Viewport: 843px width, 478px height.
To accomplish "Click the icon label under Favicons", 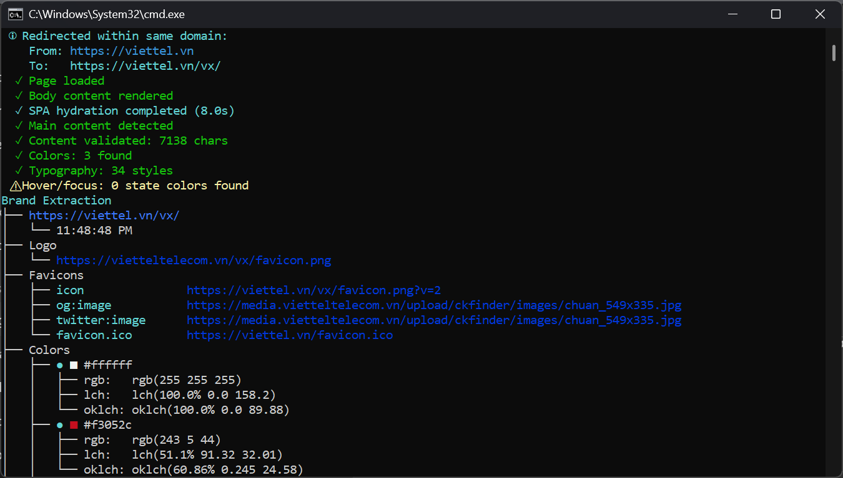I will point(70,290).
